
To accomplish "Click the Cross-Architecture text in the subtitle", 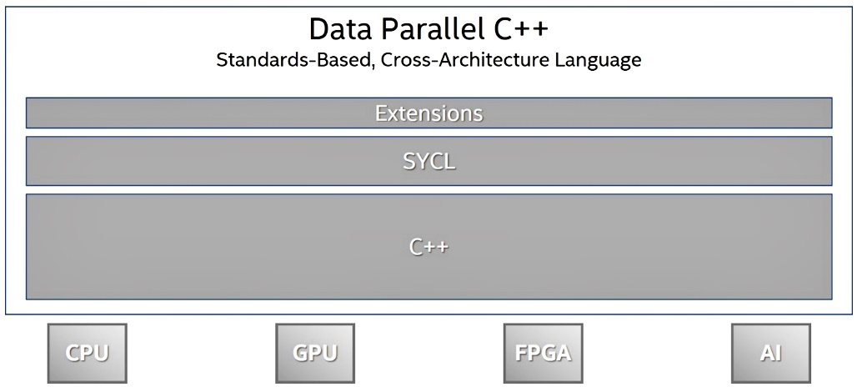I will click(465, 59).
